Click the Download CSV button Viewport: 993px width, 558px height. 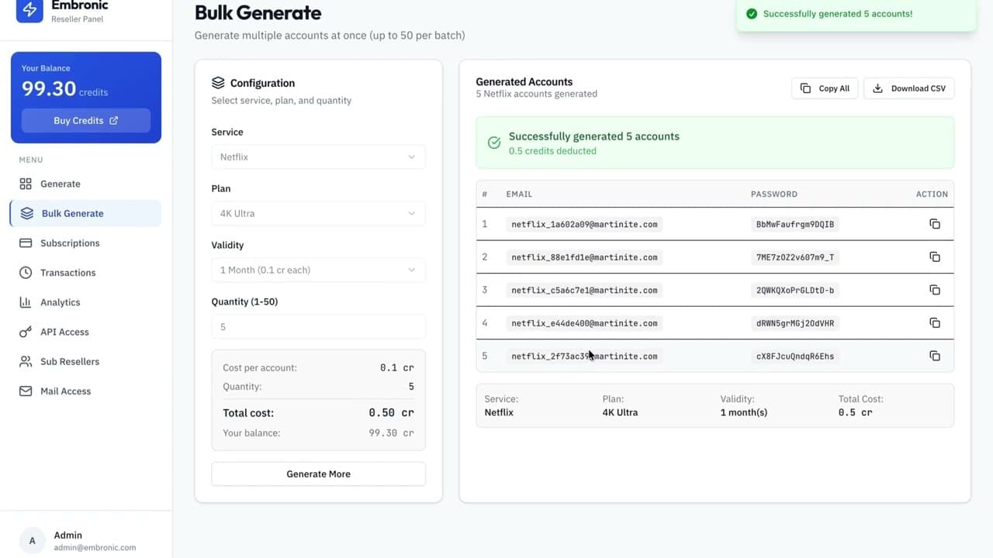(909, 88)
